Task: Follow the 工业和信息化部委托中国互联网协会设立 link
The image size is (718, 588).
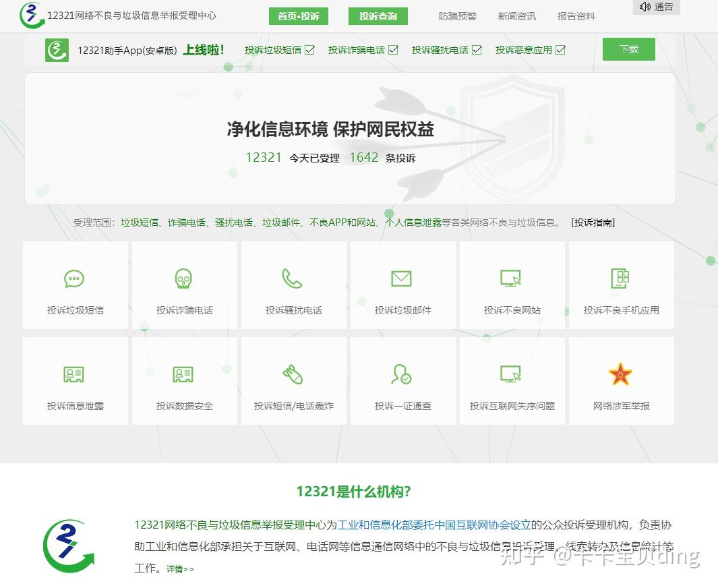Action: click(x=434, y=525)
